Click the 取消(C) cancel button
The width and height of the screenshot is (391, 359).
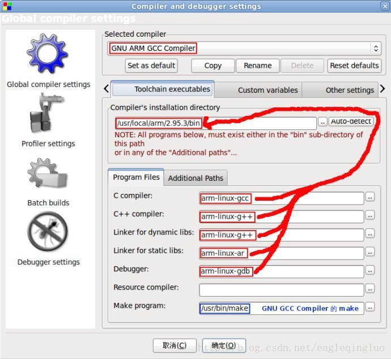tap(175, 345)
